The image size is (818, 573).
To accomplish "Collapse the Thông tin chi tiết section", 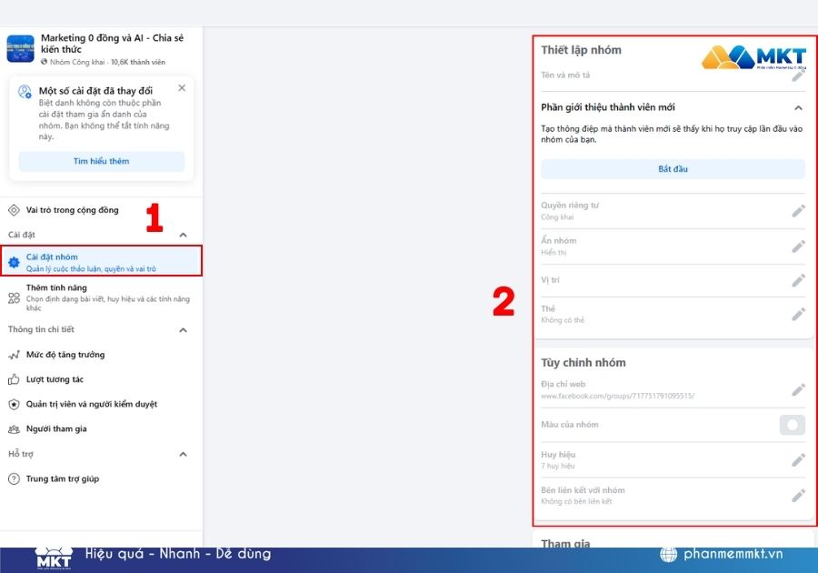I will (x=185, y=329).
